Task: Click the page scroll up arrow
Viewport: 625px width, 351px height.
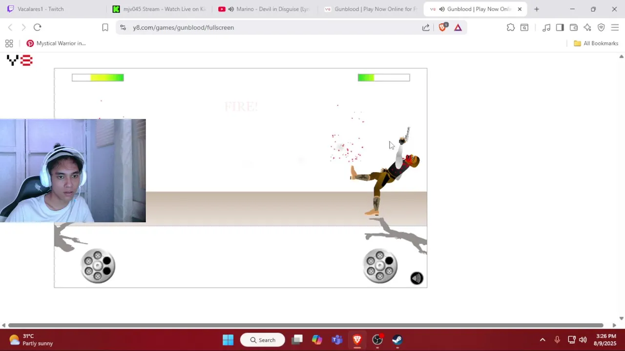Action: tap(621, 57)
